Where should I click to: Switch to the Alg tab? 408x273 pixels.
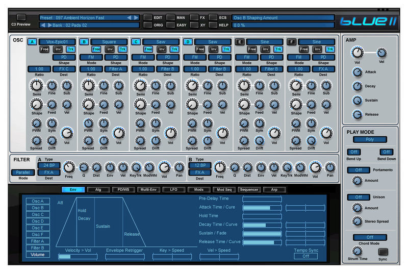point(98,190)
